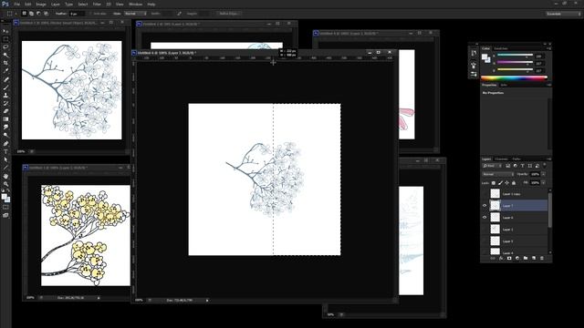Open the Filter menu
The image size is (584, 328).
pyautogui.click(x=97, y=4)
